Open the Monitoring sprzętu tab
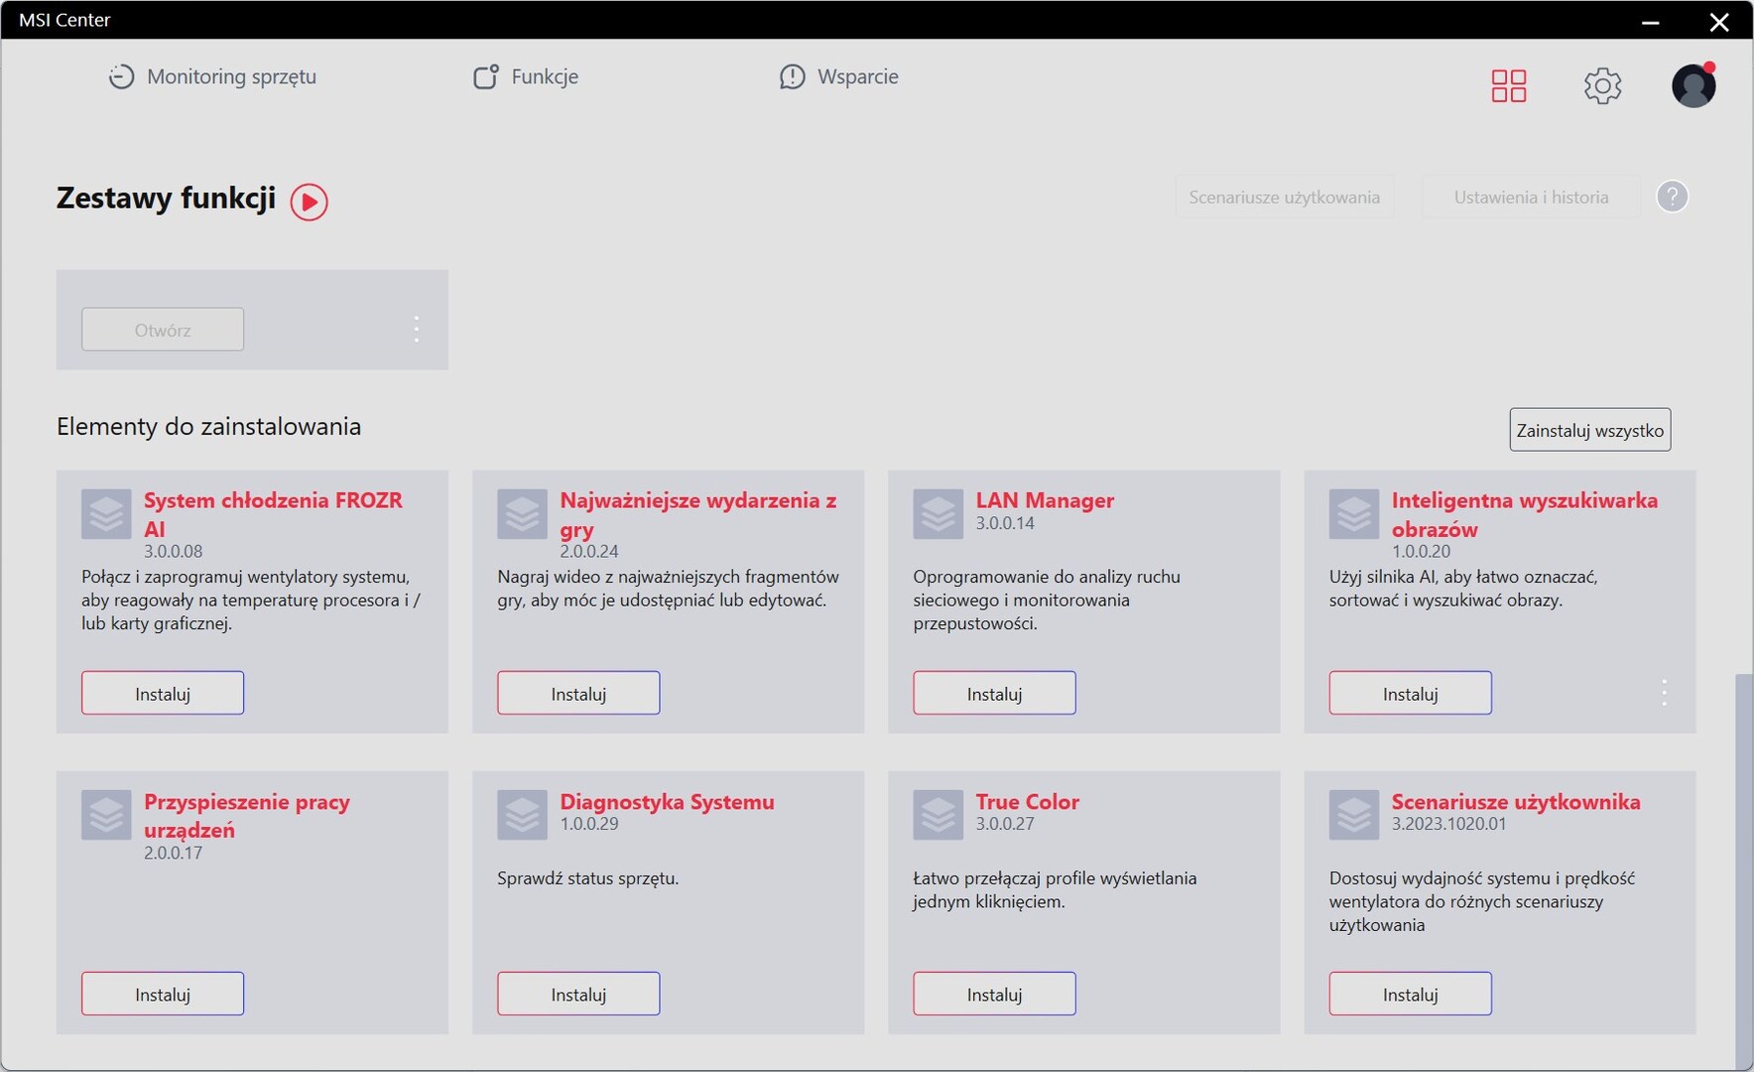The width and height of the screenshot is (1754, 1072). (x=212, y=76)
